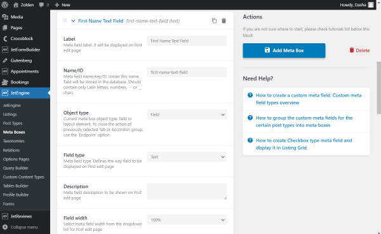381x234 pixels.
Task: Open custom meta field overview tutorial
Action: pyautogui.click(x=309, y=99)
